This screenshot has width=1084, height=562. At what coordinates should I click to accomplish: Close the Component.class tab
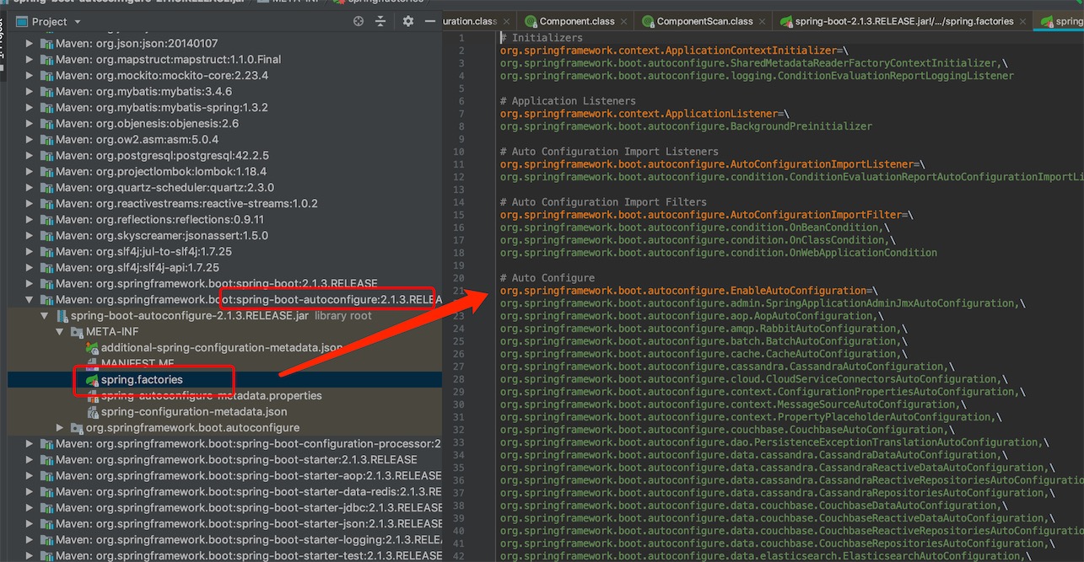point(625,21)
